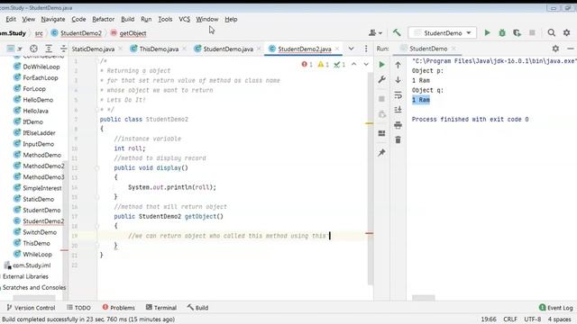Click the yellow warning count indicator
This screenshot has width=577, height=324.
point(323,64)
